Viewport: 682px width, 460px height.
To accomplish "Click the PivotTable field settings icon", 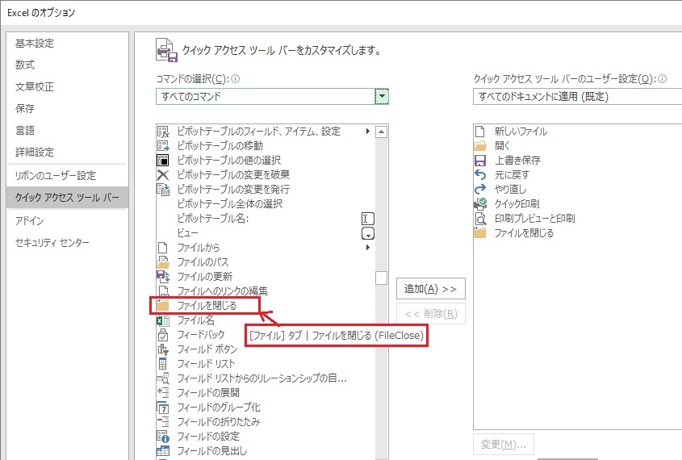I will (x=163, y=132).
